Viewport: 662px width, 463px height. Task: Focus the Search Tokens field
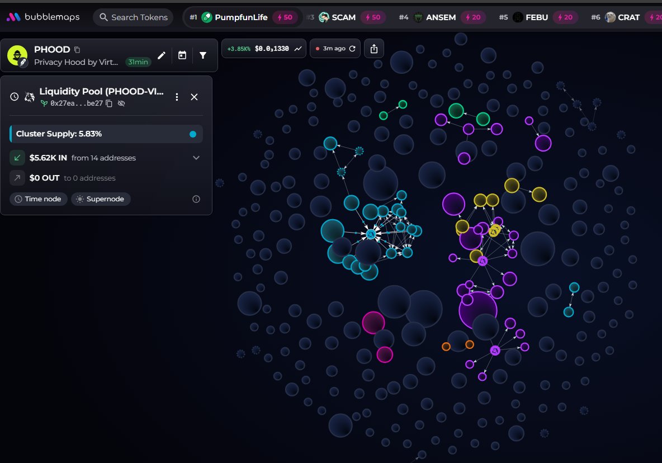click(133, 17)
